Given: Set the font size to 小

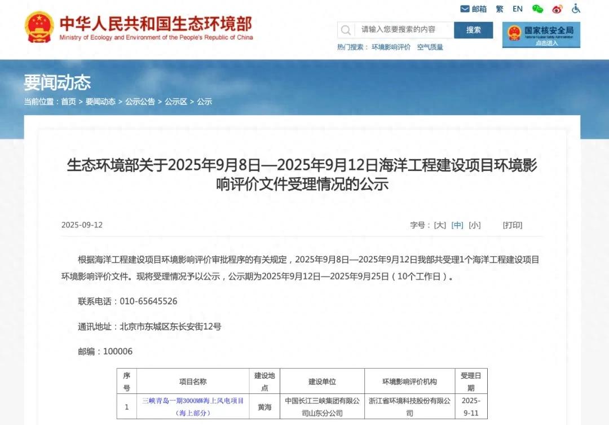Looking at the screenshot, I should point(475,225).
